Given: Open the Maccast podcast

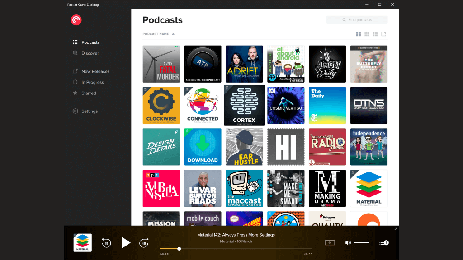Looking at the screenshot, I should tap(244, 188).
